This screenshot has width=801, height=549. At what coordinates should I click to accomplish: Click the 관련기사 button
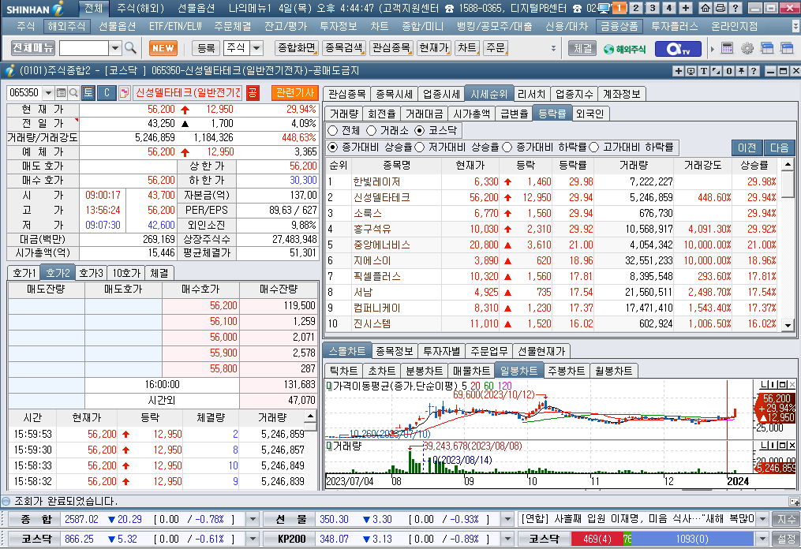(295, 92)
